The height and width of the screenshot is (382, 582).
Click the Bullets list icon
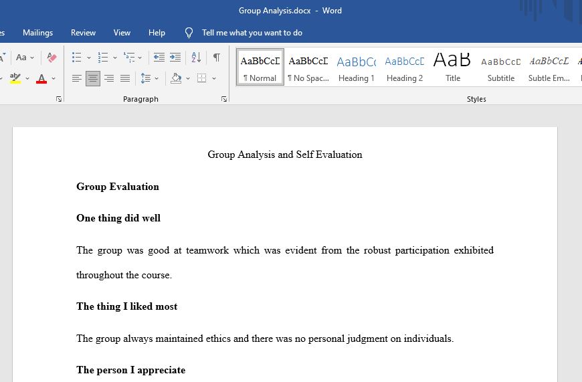tap(76, 58)
